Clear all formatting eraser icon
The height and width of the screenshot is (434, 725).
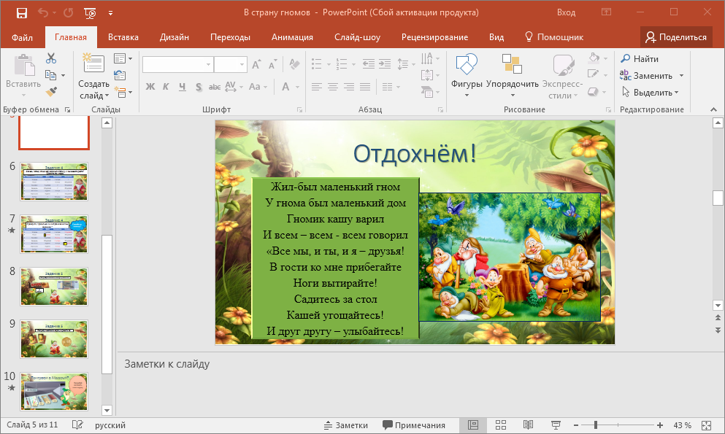[x=294, y=64]
